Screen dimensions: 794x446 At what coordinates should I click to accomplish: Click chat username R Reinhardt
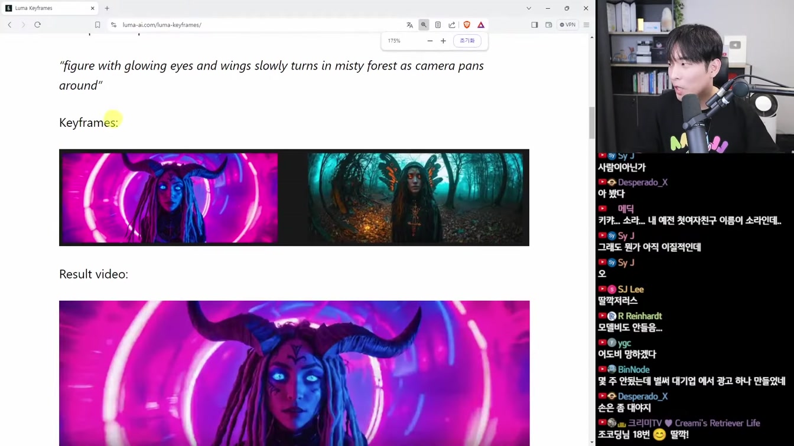[x=640, y=316]
